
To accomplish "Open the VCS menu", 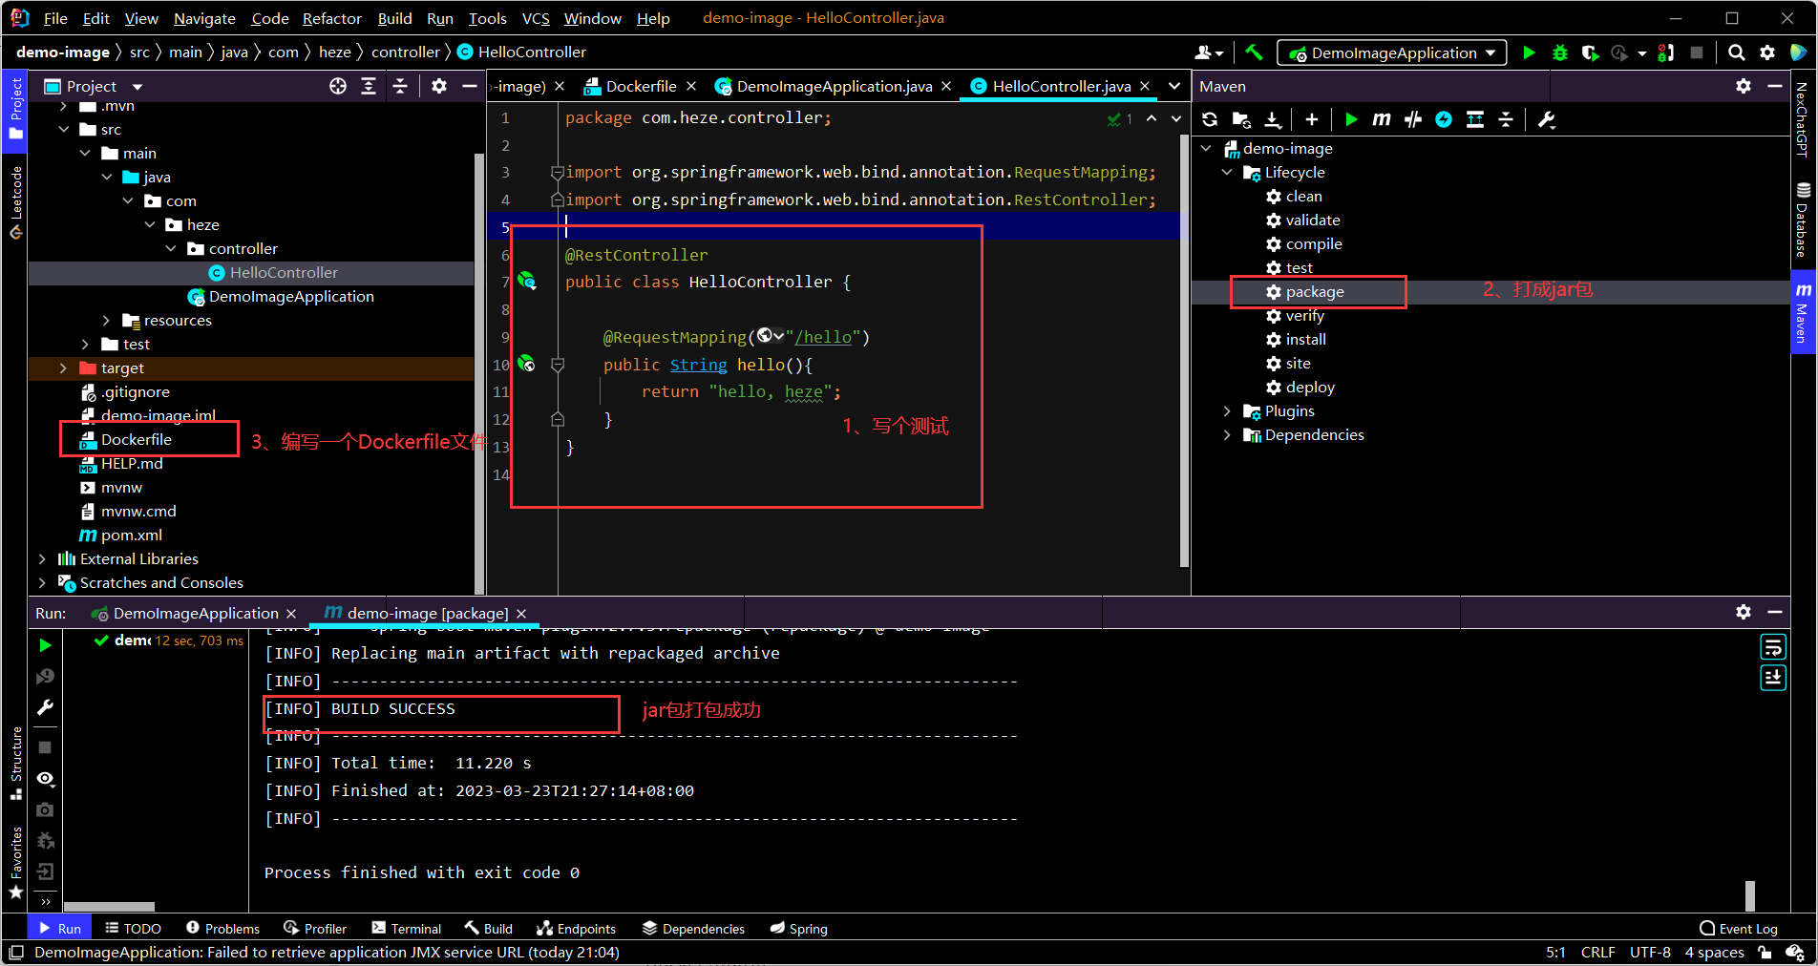I will tap(536, 18).
